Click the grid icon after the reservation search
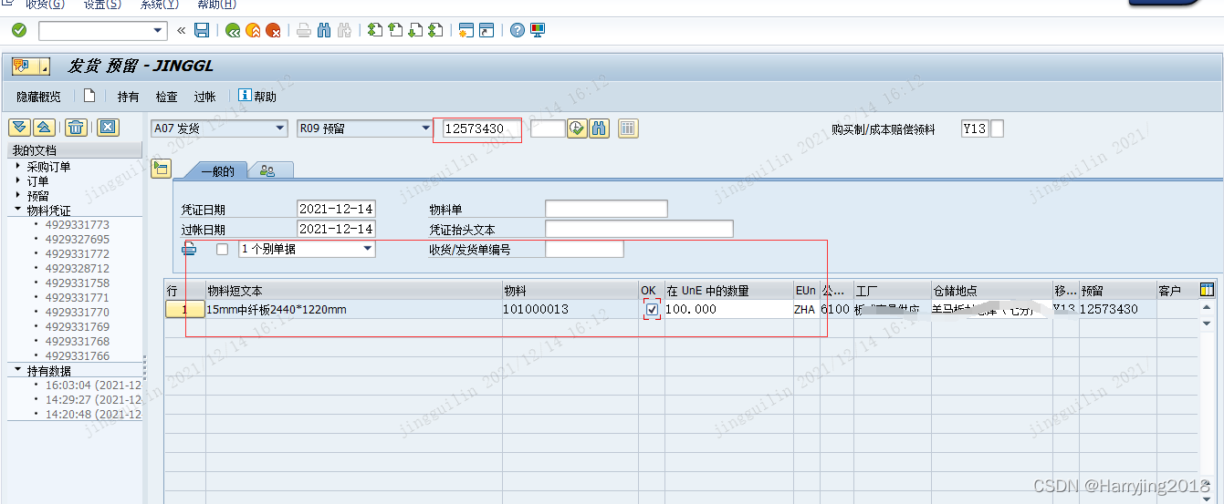The image size is (1224, 504). (x=628, y=129)
